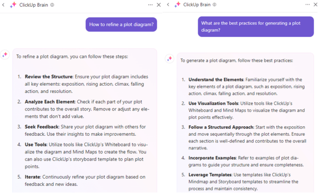Open three-dot menu in right panel header
Screen dimensions: 319x195
point(314,5)
